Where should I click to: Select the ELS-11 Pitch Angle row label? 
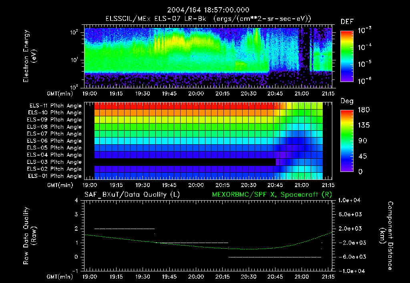pyautogui.click(x=55, y=106)
